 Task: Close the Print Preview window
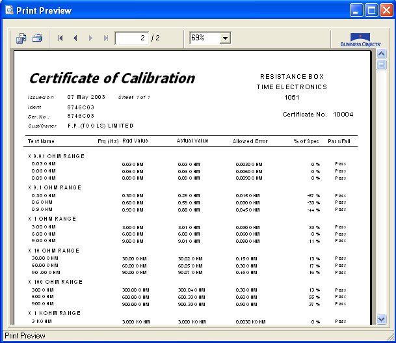(x=385, y=10)
